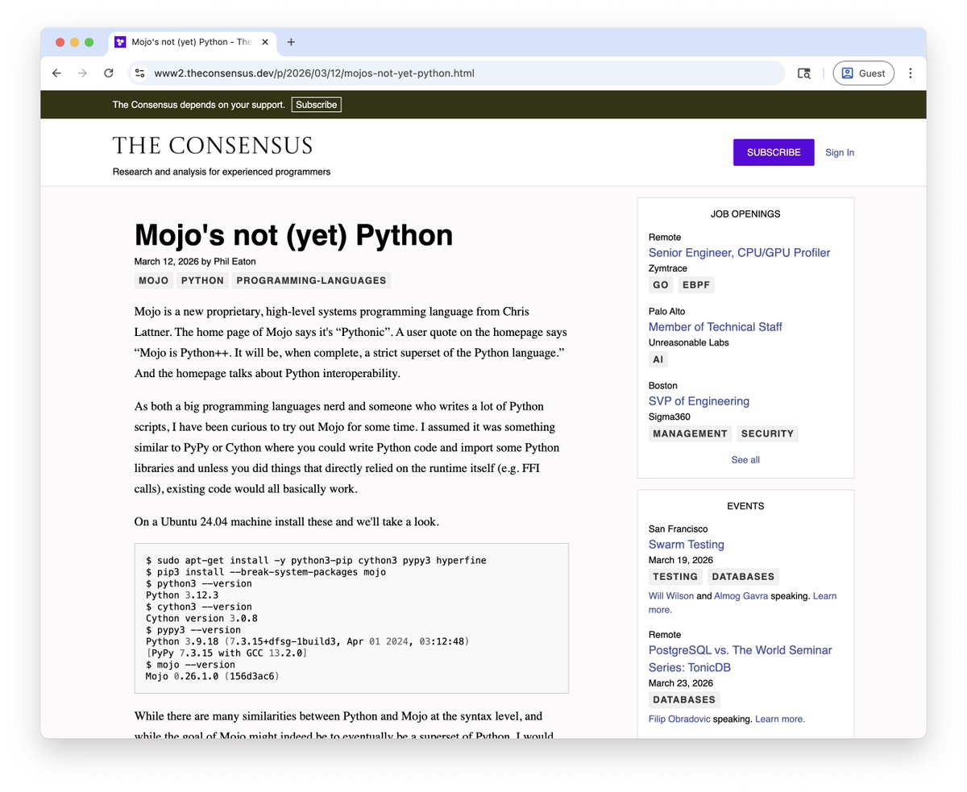The image size is (967, 792).
Task: Click the code line 'Mojo 0.26.1.0 (156d3ac6)'
Action: coord(212,677)
